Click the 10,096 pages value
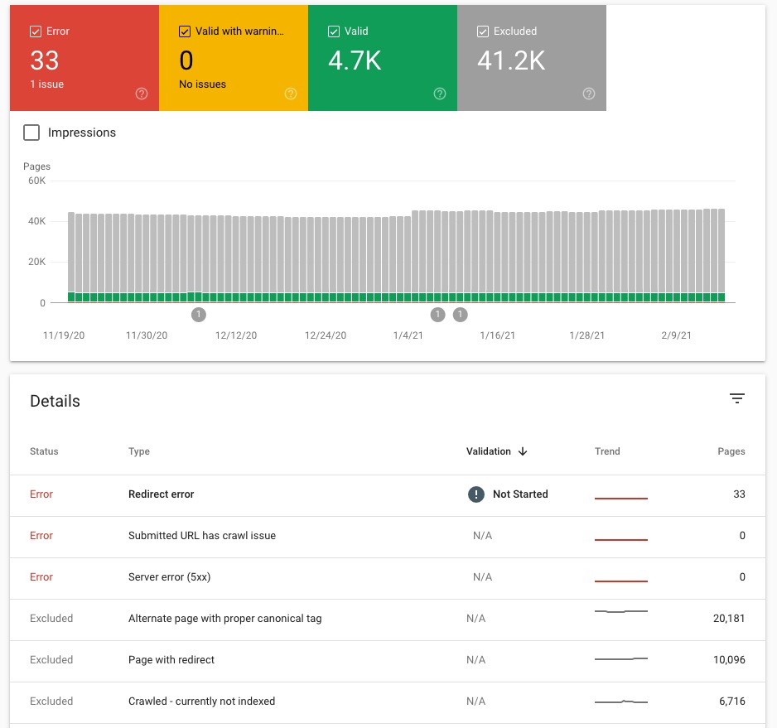 [729, 659]
